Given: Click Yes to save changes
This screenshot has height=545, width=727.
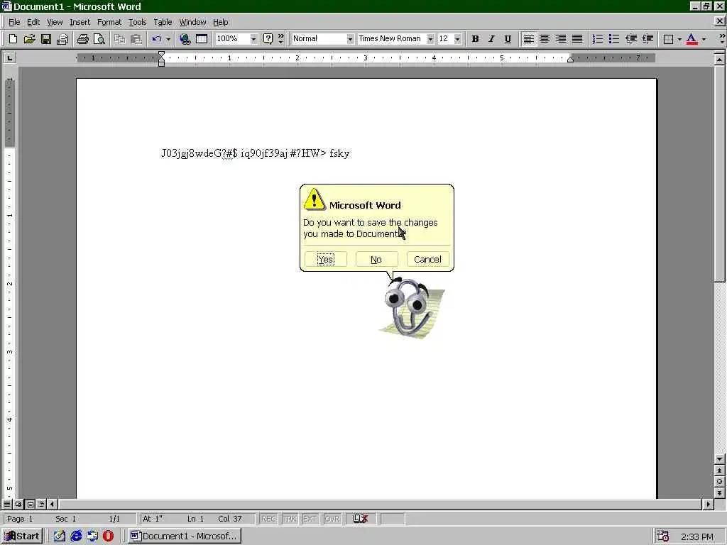Looking at the screenshot, I should [x=325, y=259].
